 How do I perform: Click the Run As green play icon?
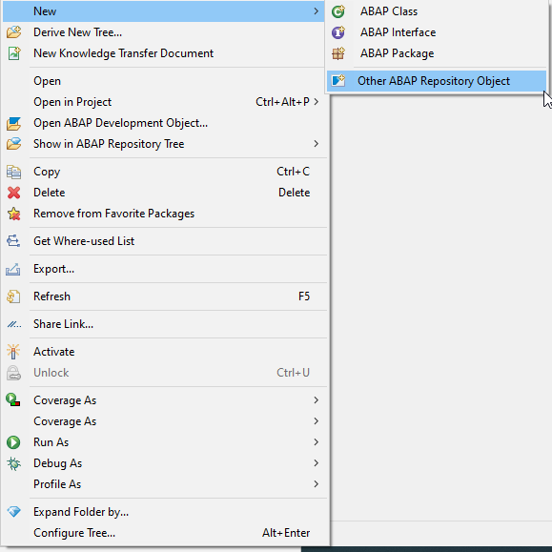coord(13,442)
